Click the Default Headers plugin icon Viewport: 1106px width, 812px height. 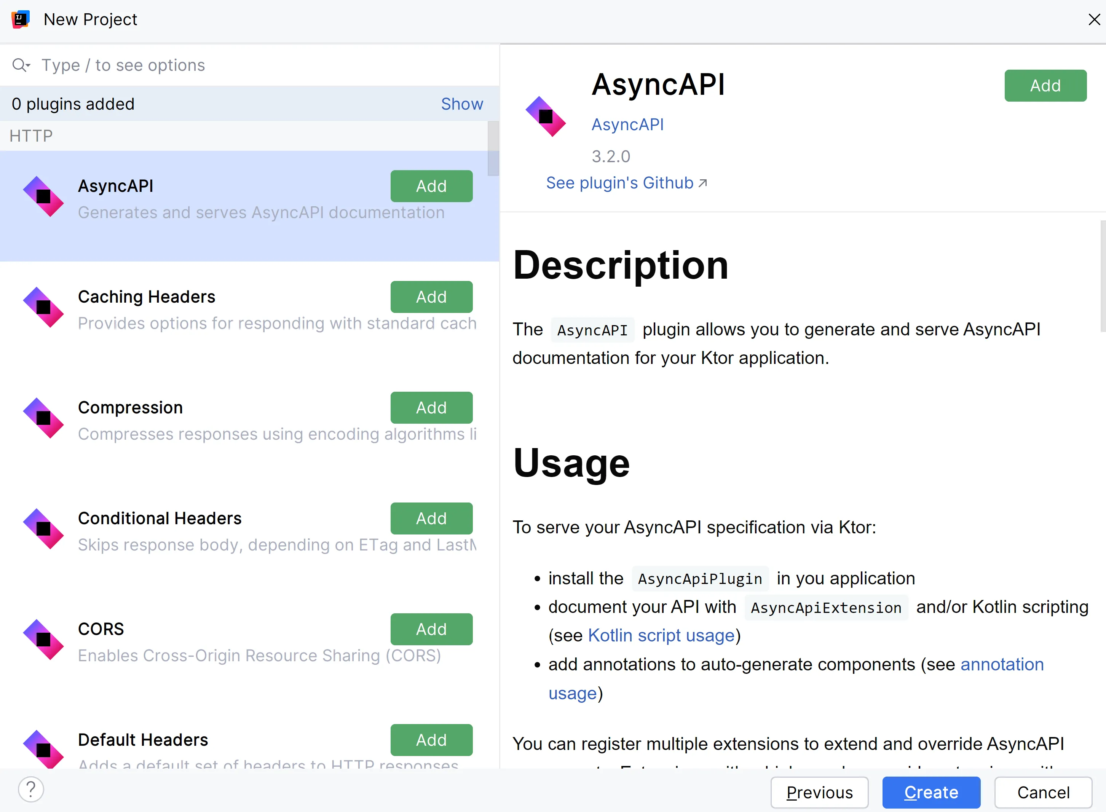click(43, 748)
